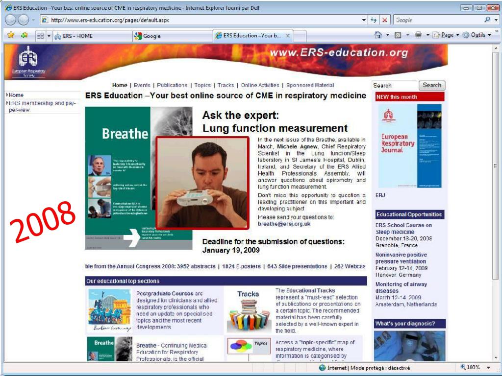Click the Outils gear icon
Image resolution: width=502 pixels, height=376 pixels.
coord(466,35)
